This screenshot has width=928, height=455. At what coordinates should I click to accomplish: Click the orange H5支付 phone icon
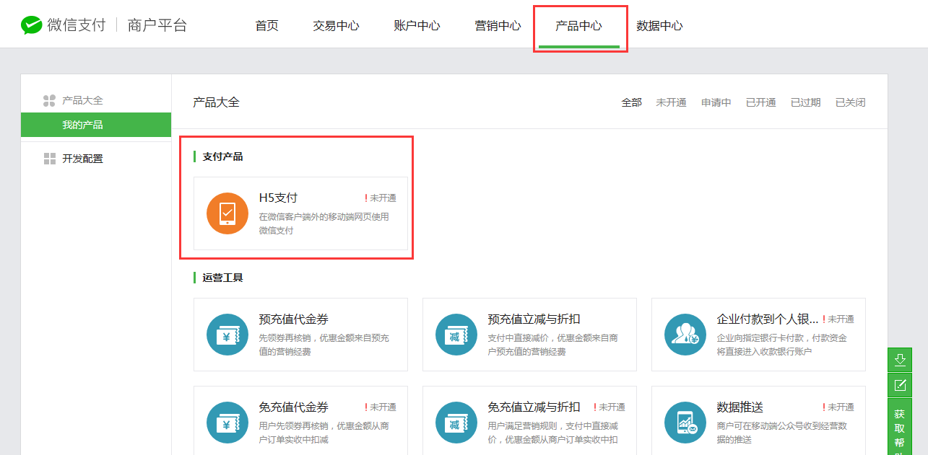(x=227, y=213)
